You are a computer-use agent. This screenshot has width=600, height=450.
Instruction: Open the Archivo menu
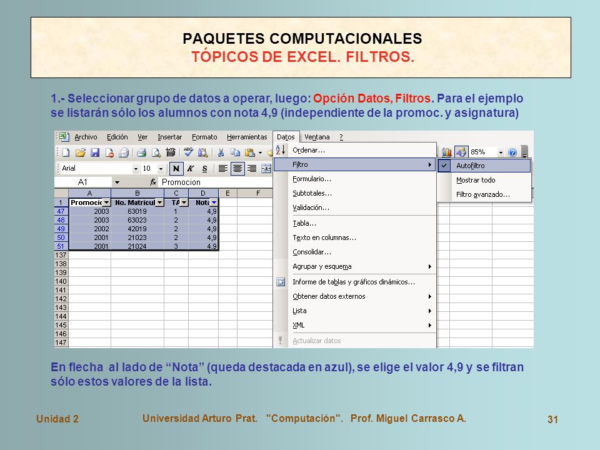coord(86,137)
